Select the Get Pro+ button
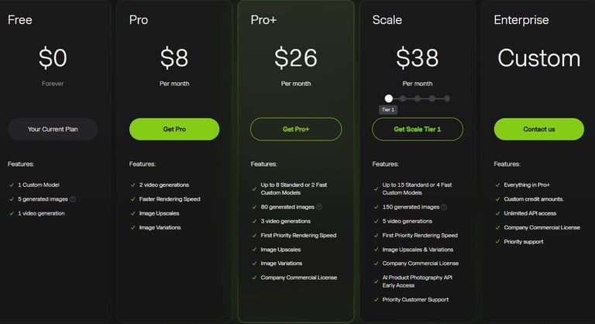This screenshot has height=324, width=595. (296, 129)
